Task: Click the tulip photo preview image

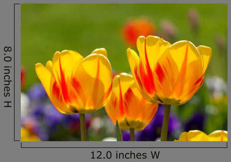Action: tap(124, 72)
